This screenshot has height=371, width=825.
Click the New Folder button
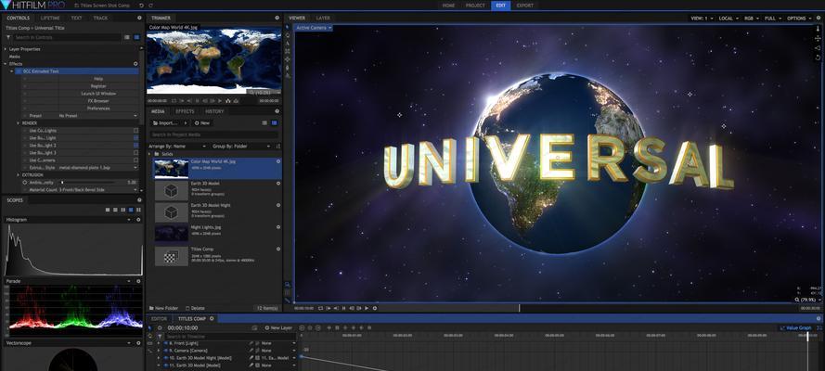click(163, 308)
